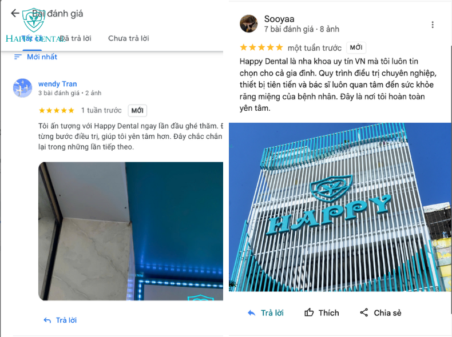452x337 pixels.
Task: Switch to the Chưa trả lời tab
Action: coord(129,38)
